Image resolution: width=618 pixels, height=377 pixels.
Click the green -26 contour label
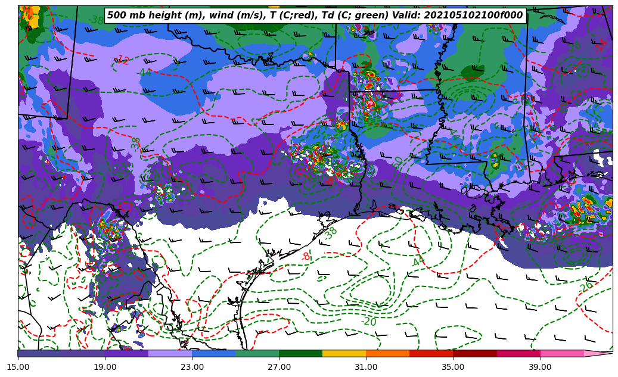click(x=585, y=286)
